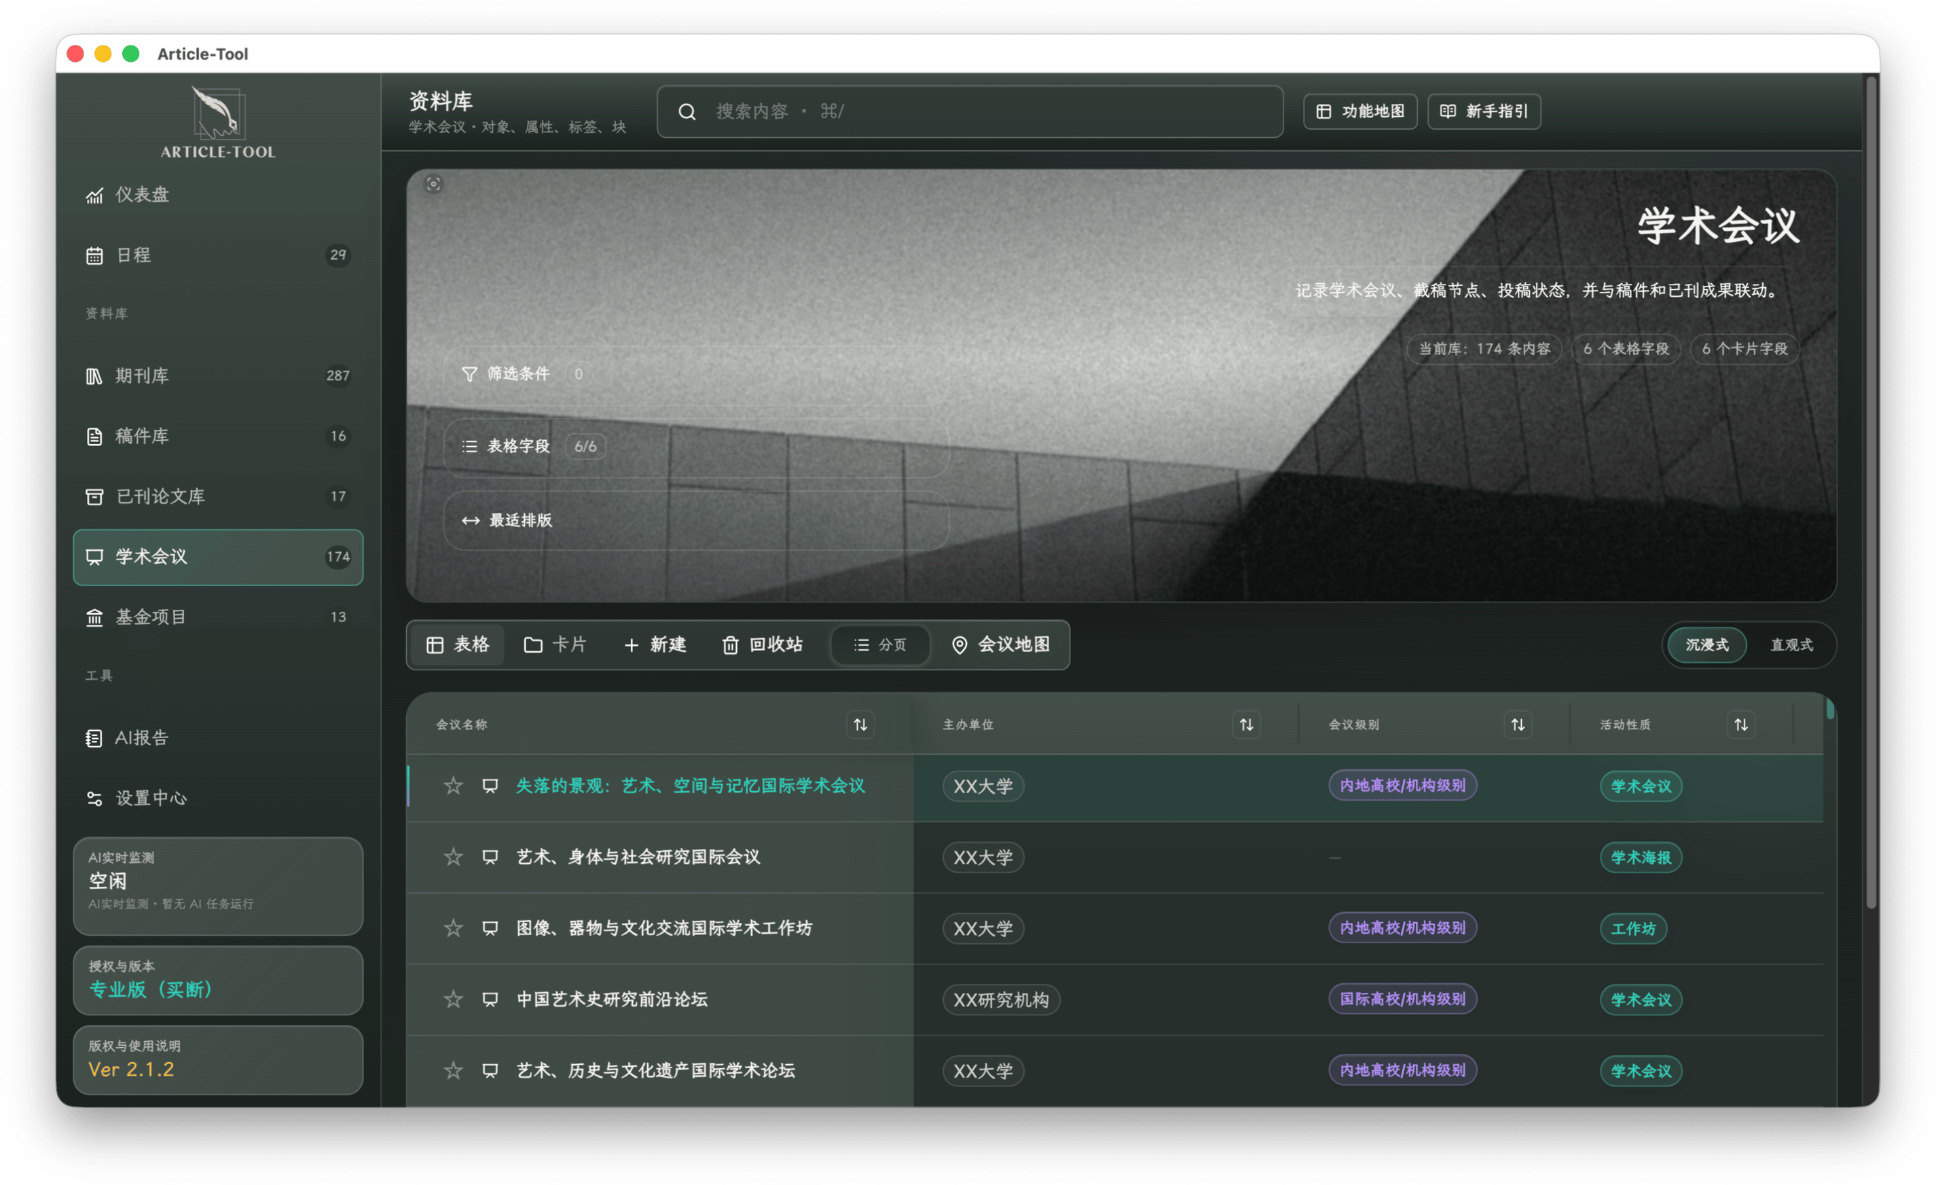Star 图像、器物与文化交流 workshop row
Image resolution: width=1936 pixels, height=1185 pixels.
click(x=454, y=928)
